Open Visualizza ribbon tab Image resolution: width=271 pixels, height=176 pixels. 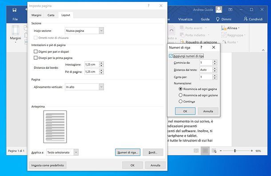pos(185,19)
